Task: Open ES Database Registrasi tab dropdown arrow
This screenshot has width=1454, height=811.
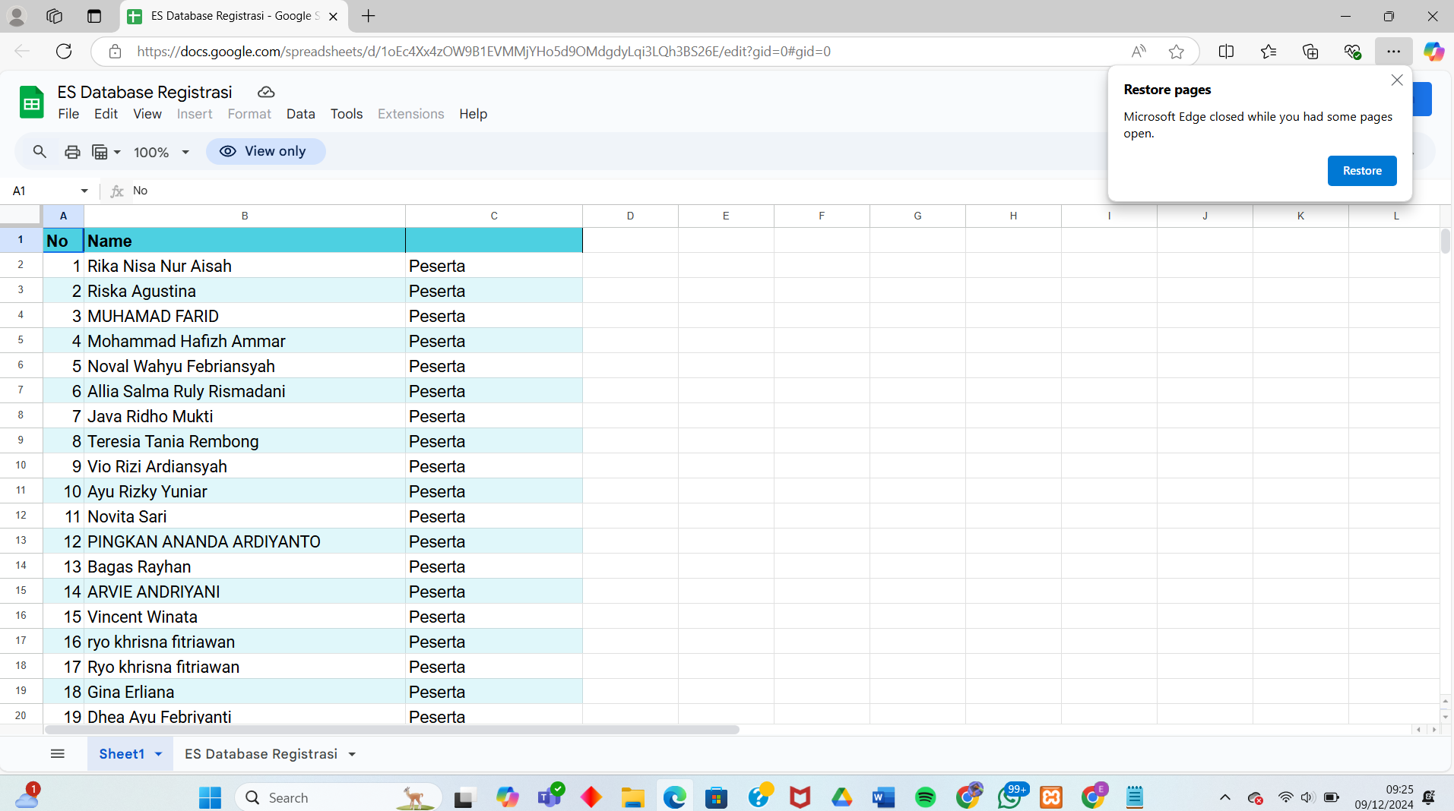Action: [352, 754]
